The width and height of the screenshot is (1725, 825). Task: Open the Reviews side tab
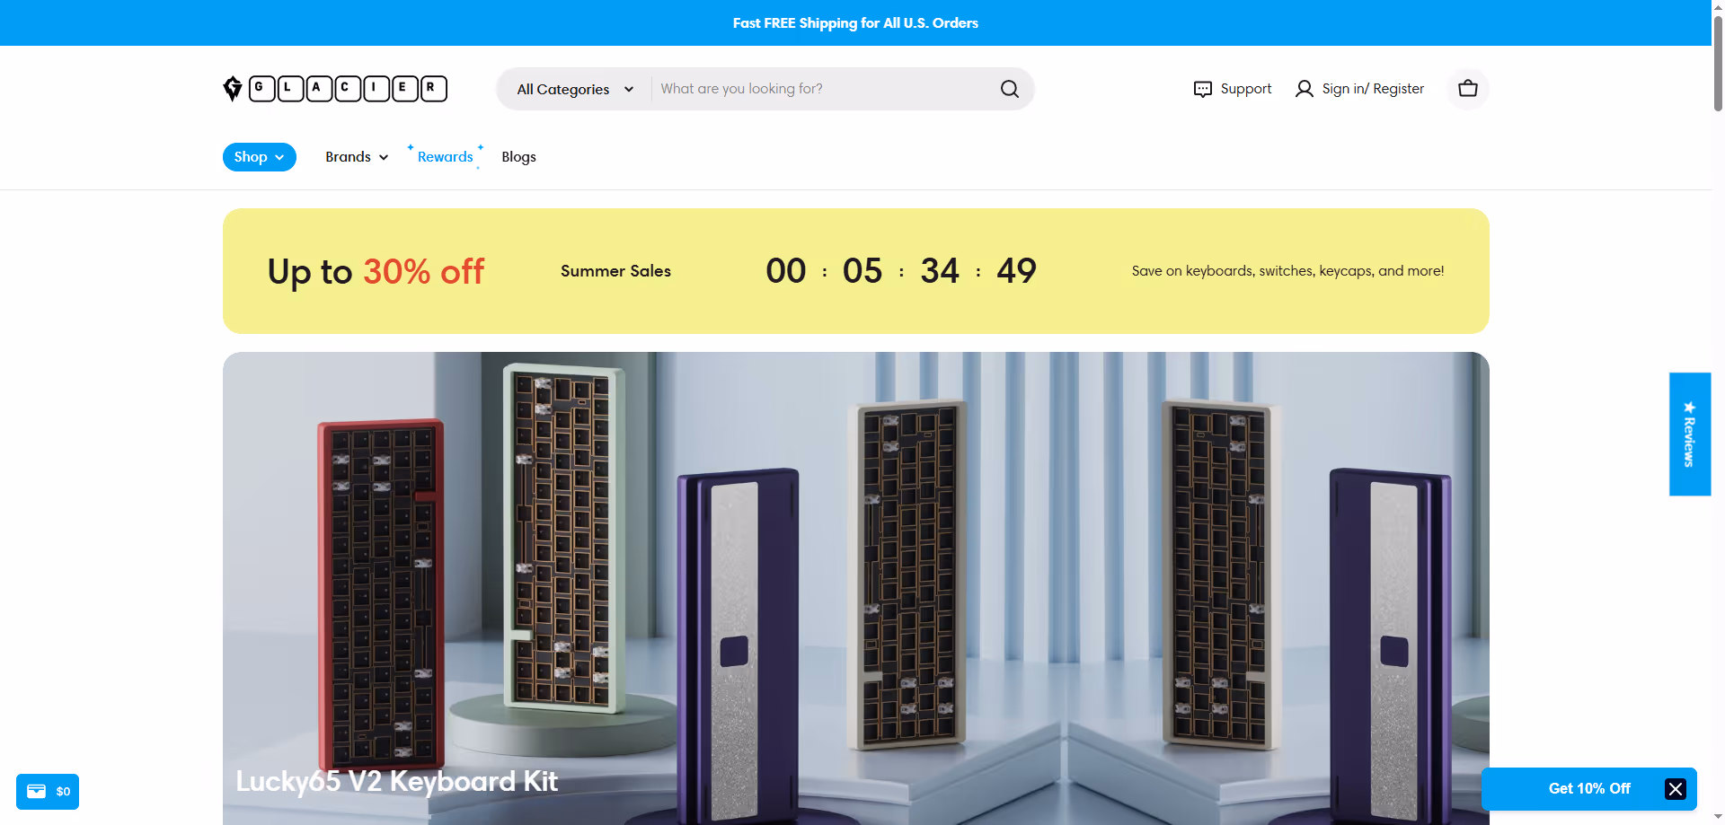point(1690,434)
